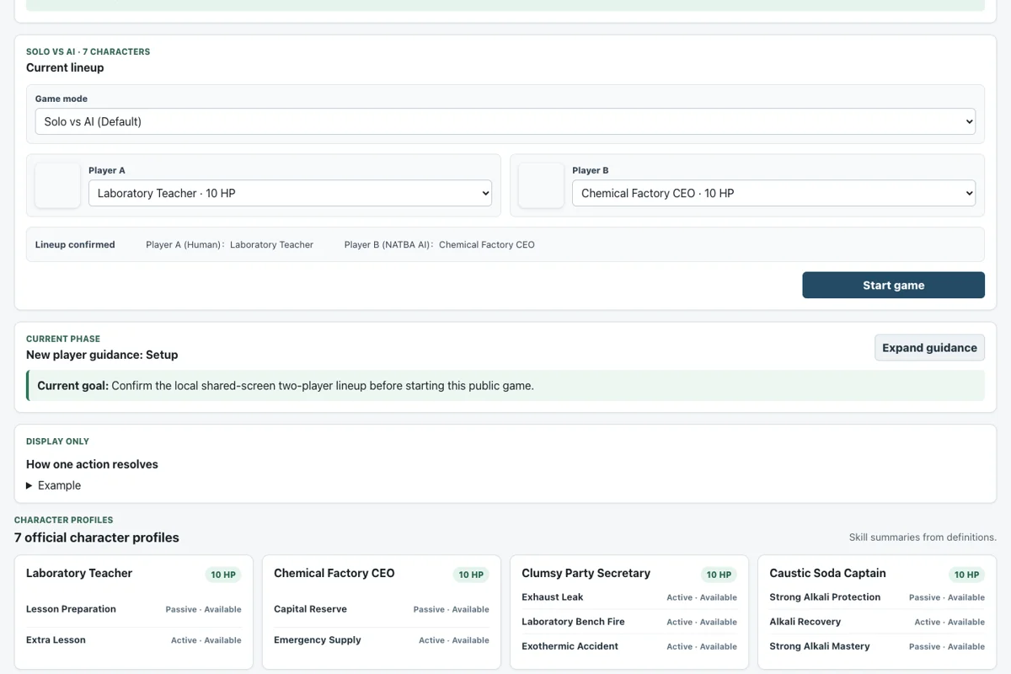Screen dimensions: 1011x674
Task: Select the Caustic Soda Captain profile card title
Action: (x=827, y=573)
